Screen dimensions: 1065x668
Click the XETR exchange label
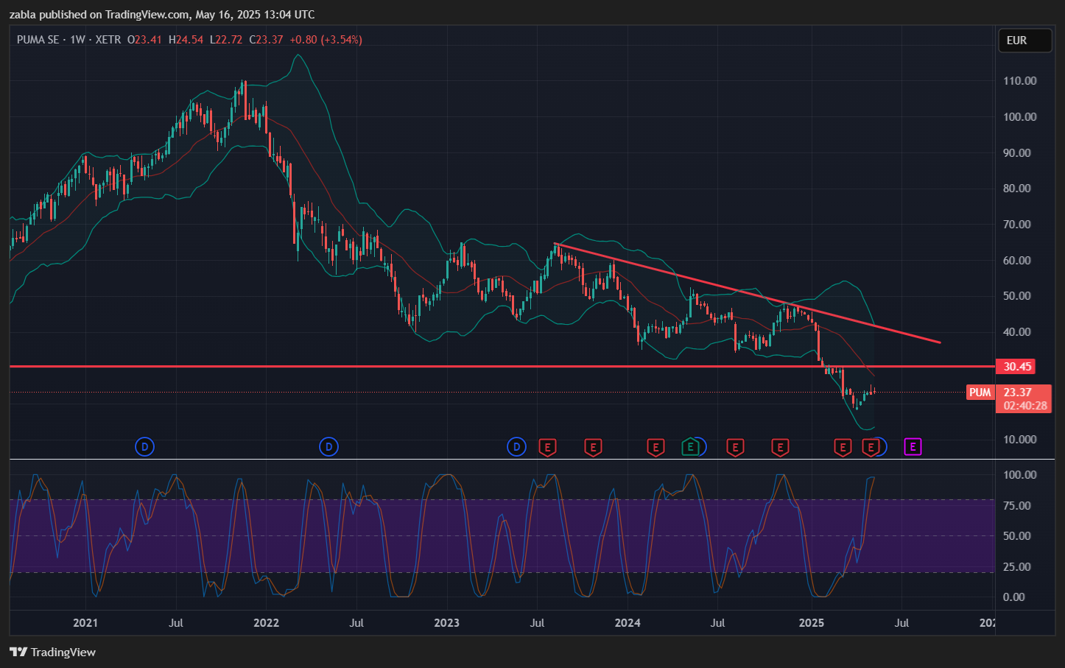click(108, 40)
